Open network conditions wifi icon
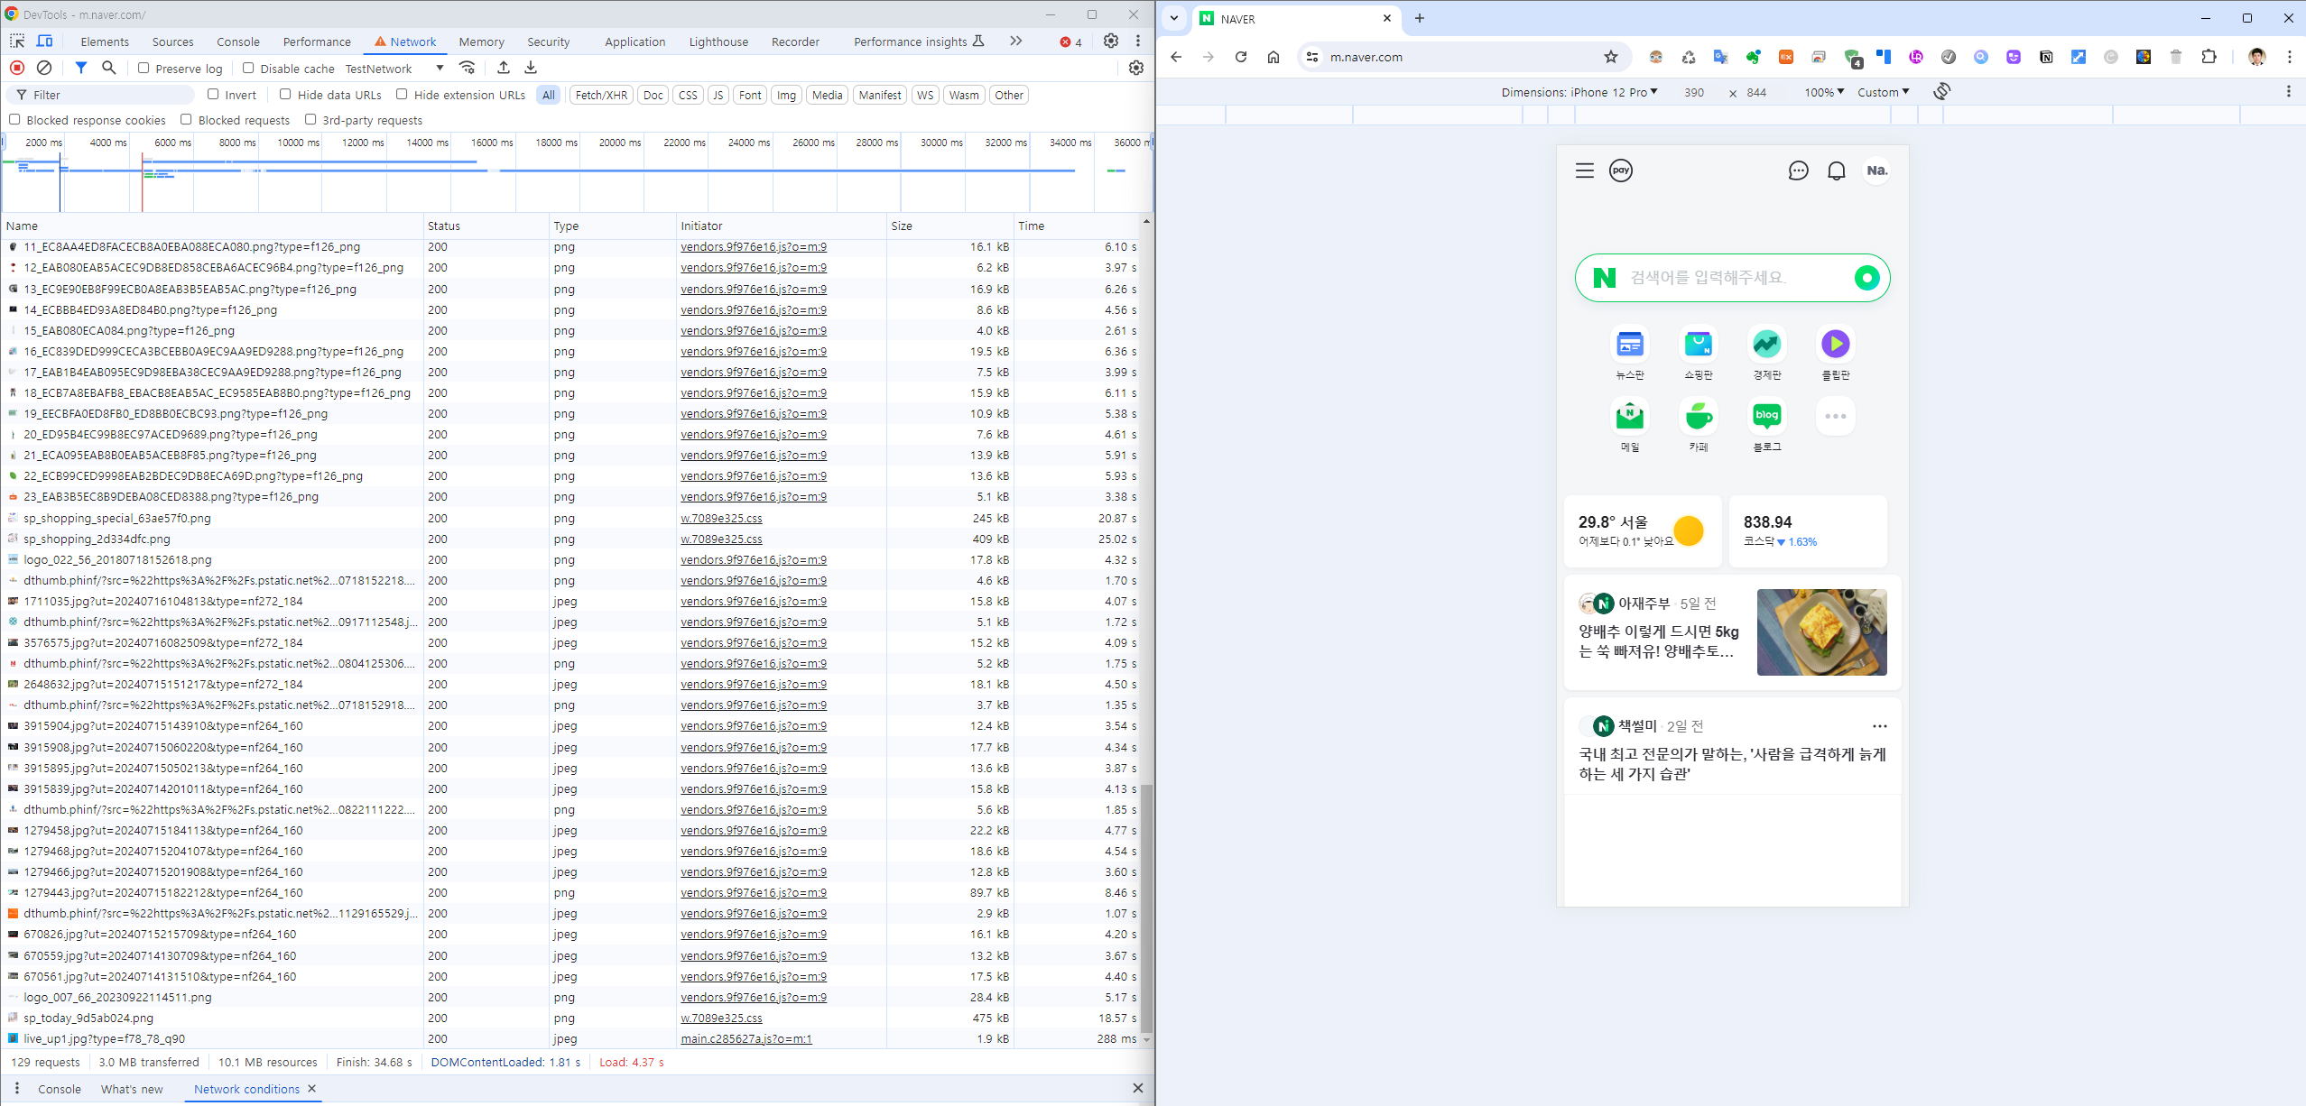2306x1106 pixels. (x=467, y=68)
